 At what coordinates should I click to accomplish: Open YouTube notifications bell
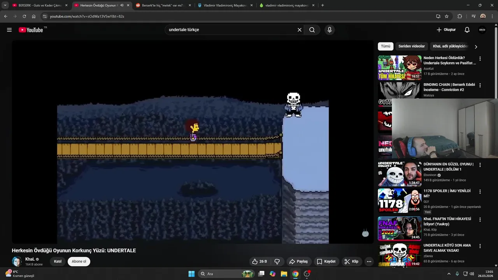point(467,30)
